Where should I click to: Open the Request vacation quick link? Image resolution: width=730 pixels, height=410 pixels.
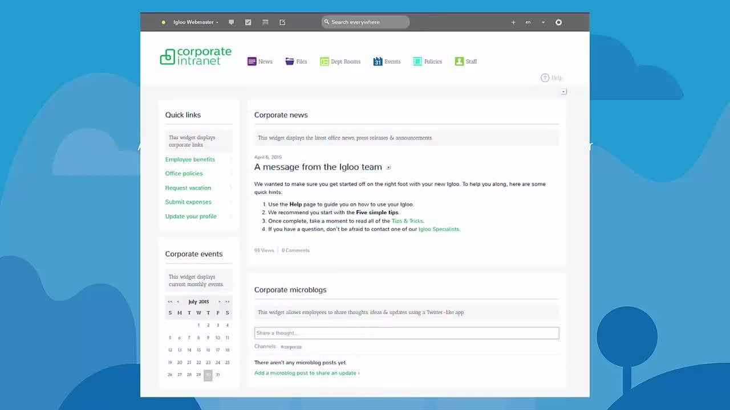(x=188, y=188)
